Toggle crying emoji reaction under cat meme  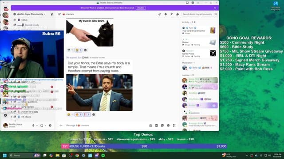[x=78, y=50]
